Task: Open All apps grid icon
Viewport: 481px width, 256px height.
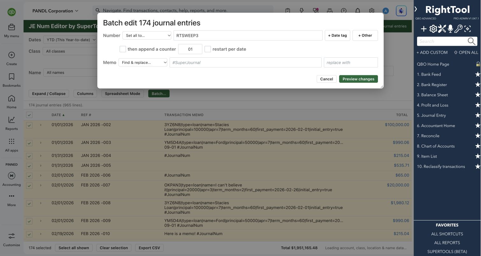Action: tap(11, 141)
